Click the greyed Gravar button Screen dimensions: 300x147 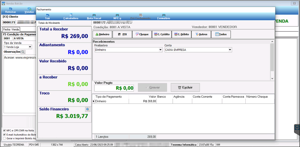click(x=153, y=87)
